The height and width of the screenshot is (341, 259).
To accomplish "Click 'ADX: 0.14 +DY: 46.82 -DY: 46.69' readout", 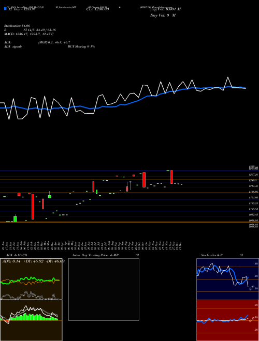I will click(33, 261).
